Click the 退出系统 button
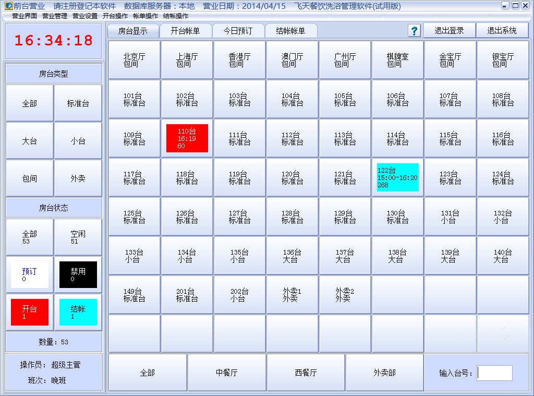 point(502,31)
